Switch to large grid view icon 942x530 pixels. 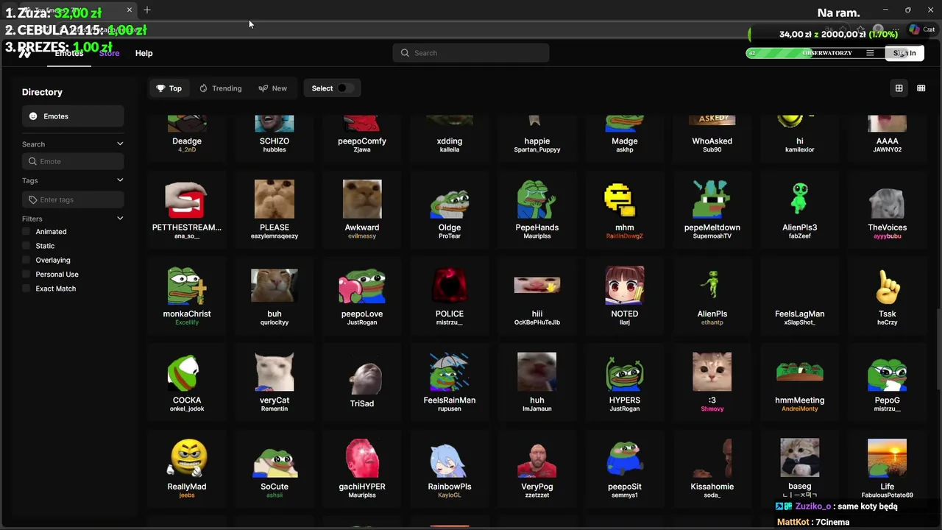(899, 88)
